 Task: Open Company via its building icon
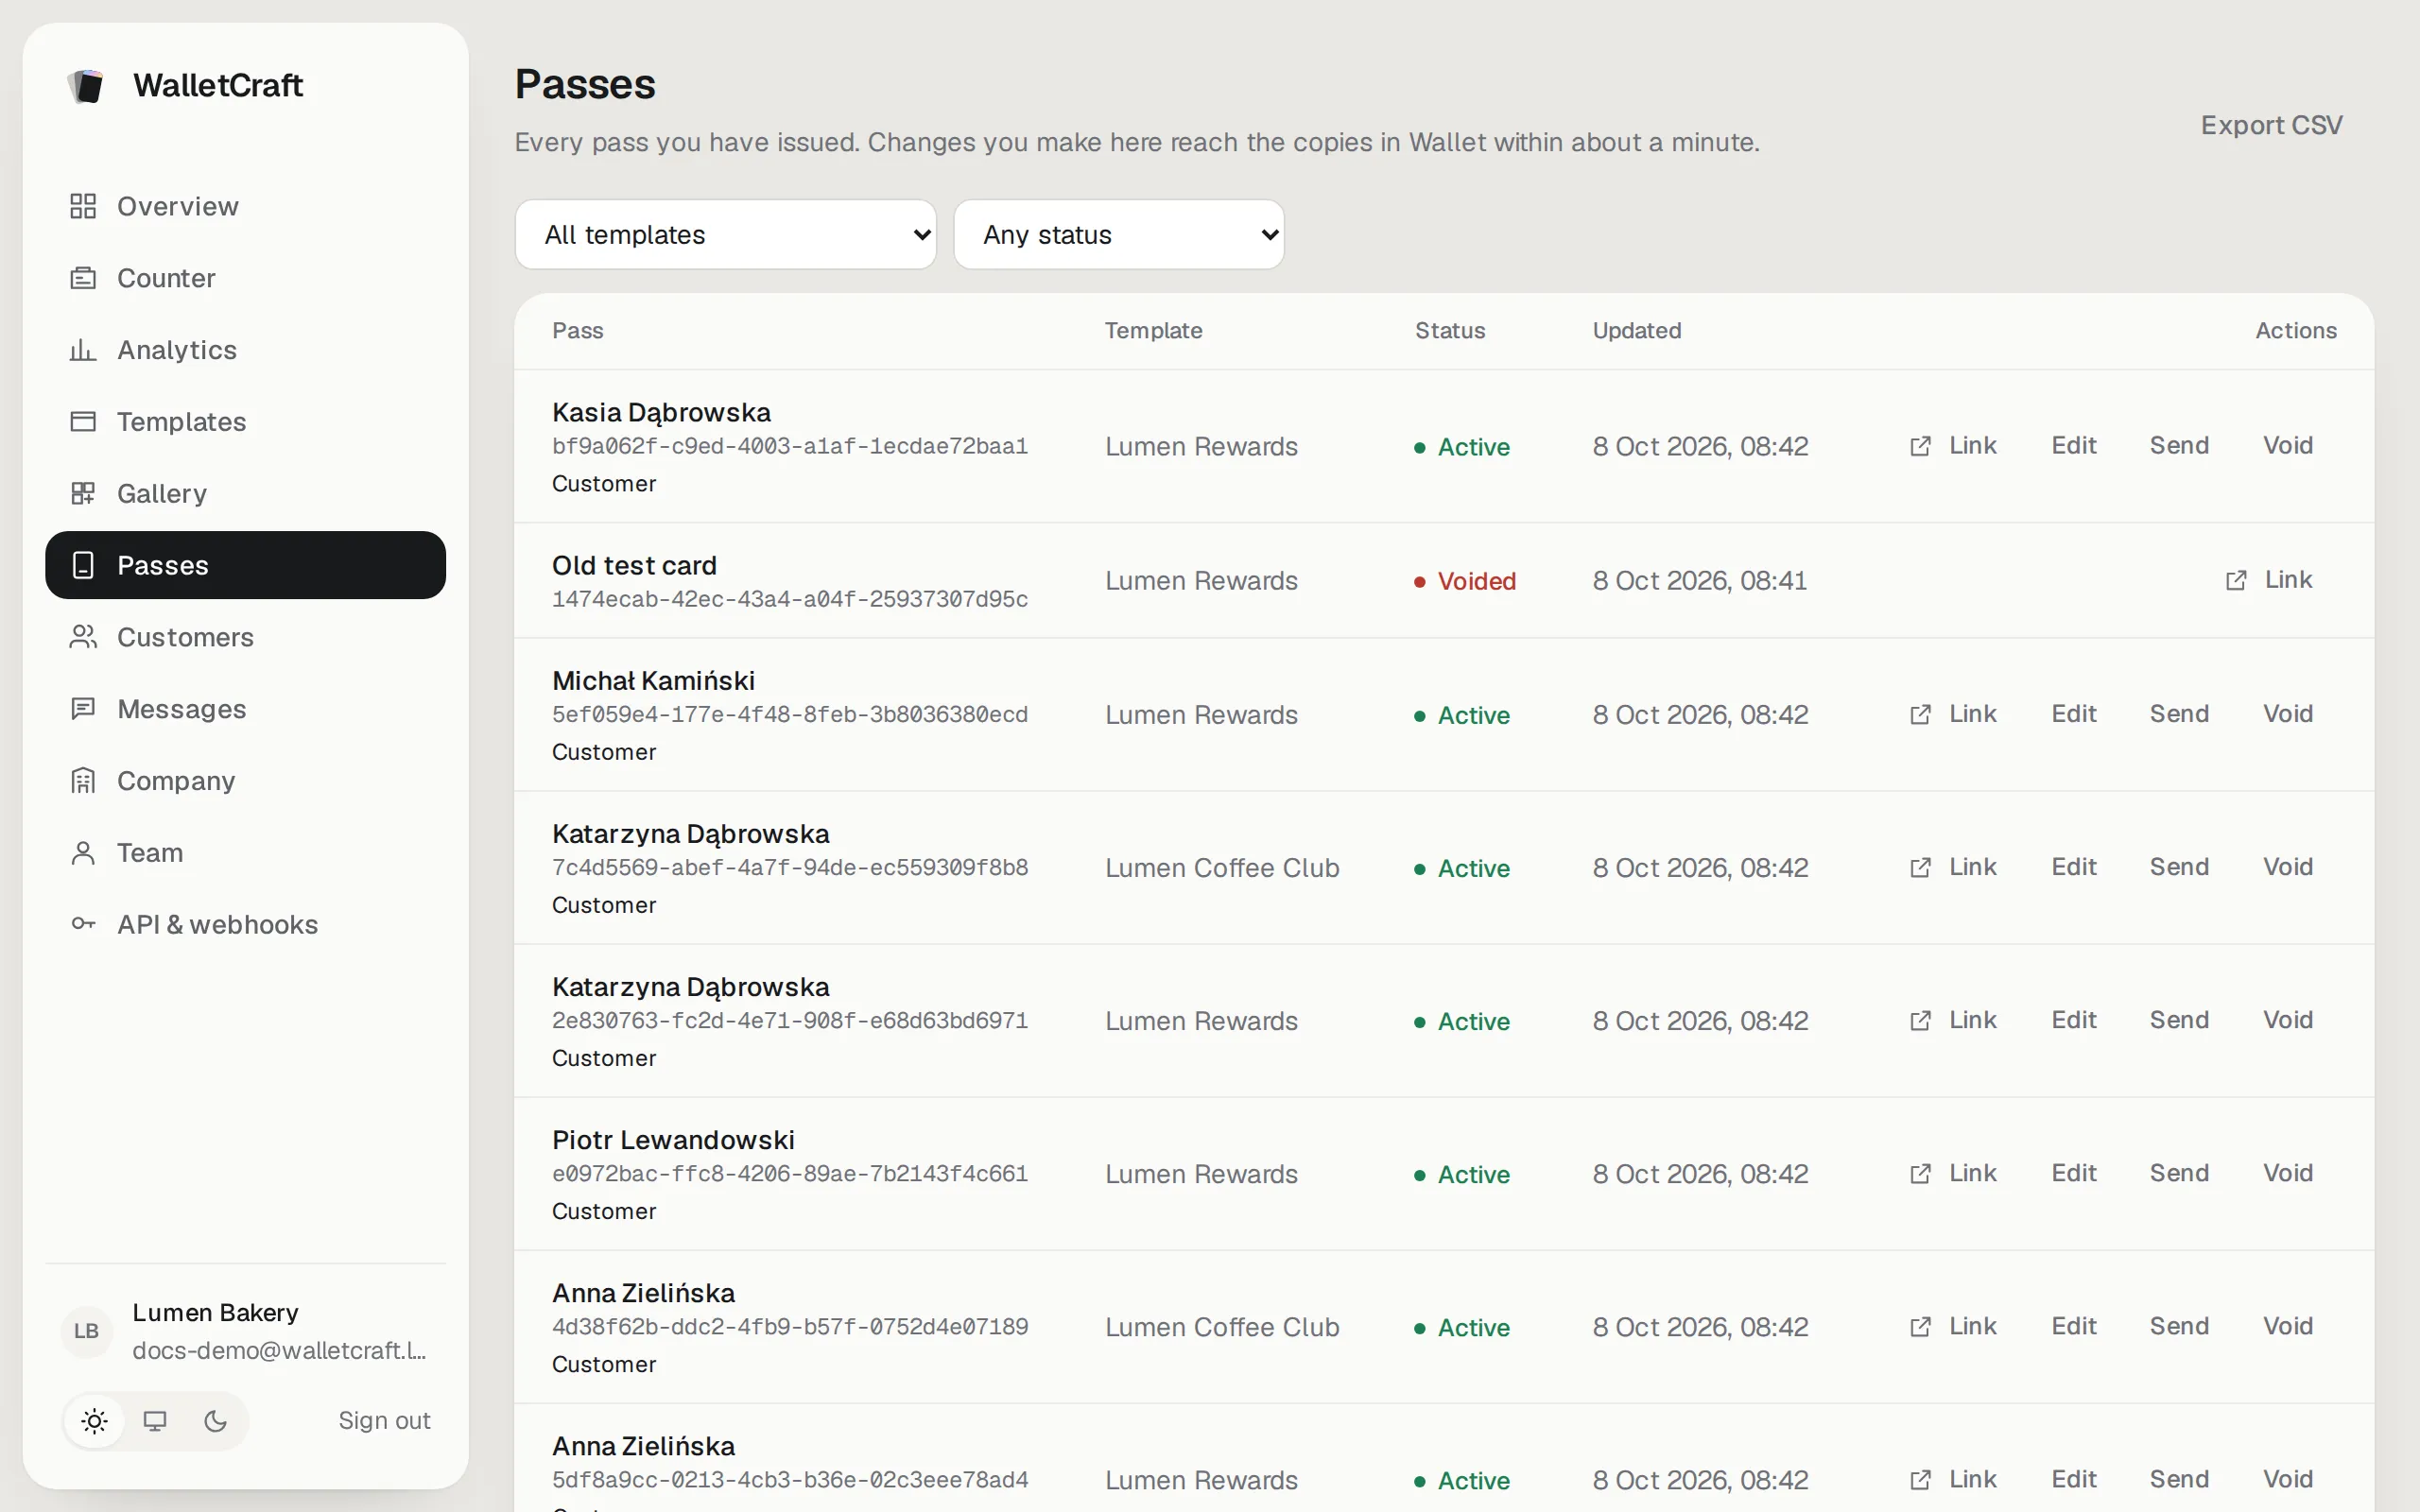[83, 781]
